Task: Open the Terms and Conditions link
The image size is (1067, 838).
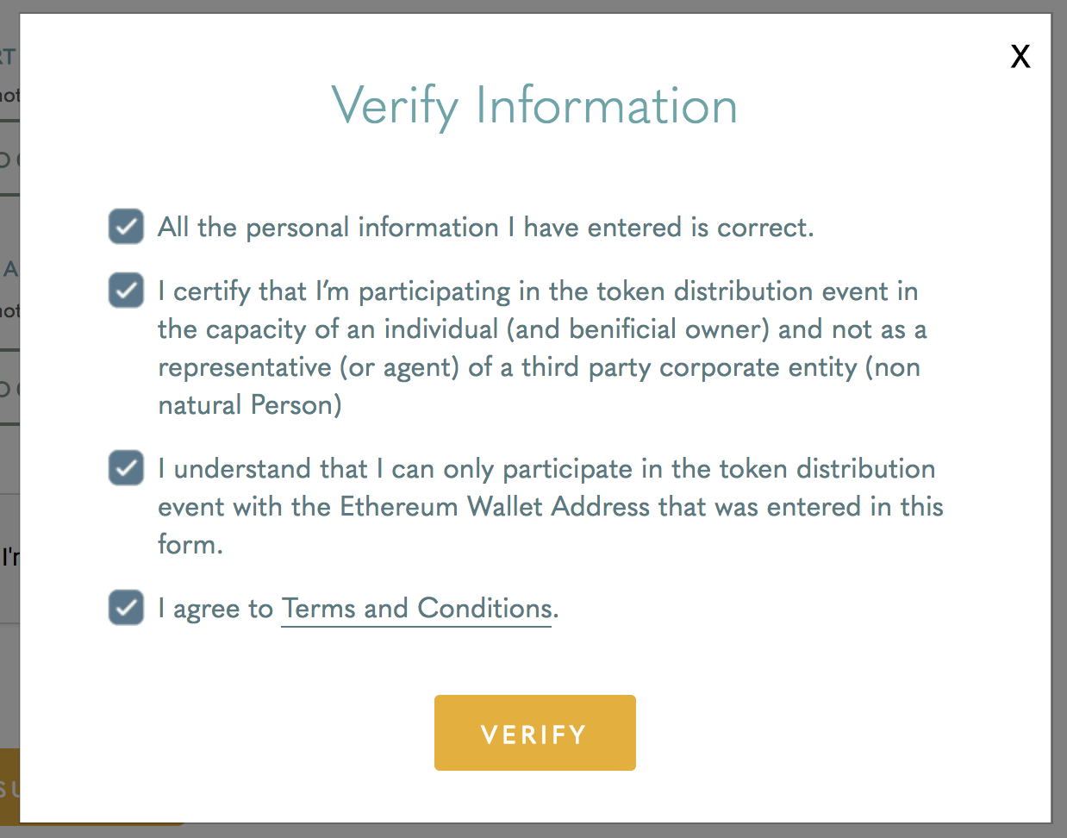Action: [x=416, y=609]
